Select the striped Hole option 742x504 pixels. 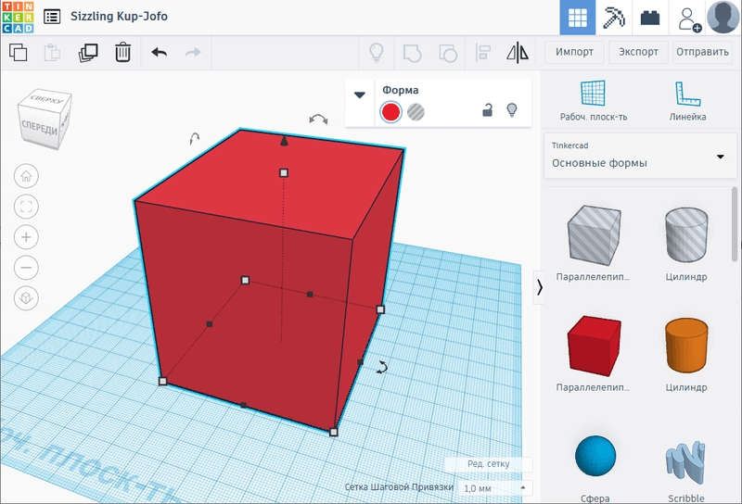416,112
